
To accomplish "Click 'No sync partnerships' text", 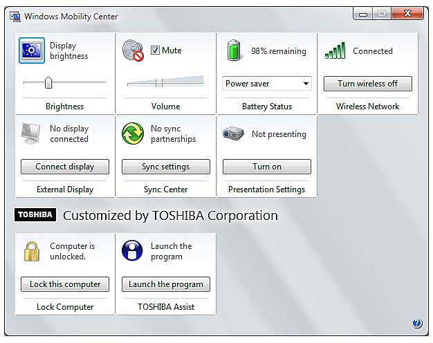I will (173, 133).
